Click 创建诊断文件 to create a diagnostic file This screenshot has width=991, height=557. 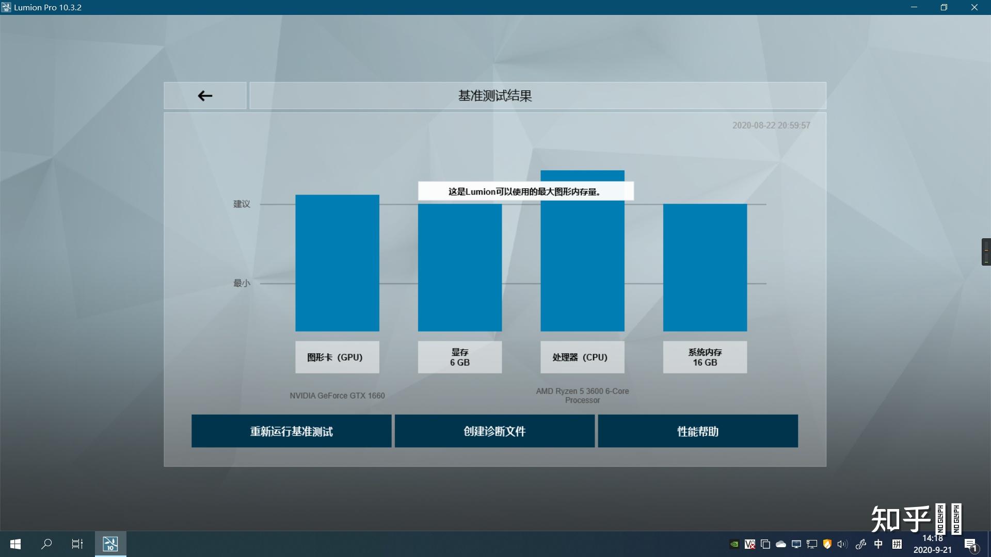pos(494,431)
